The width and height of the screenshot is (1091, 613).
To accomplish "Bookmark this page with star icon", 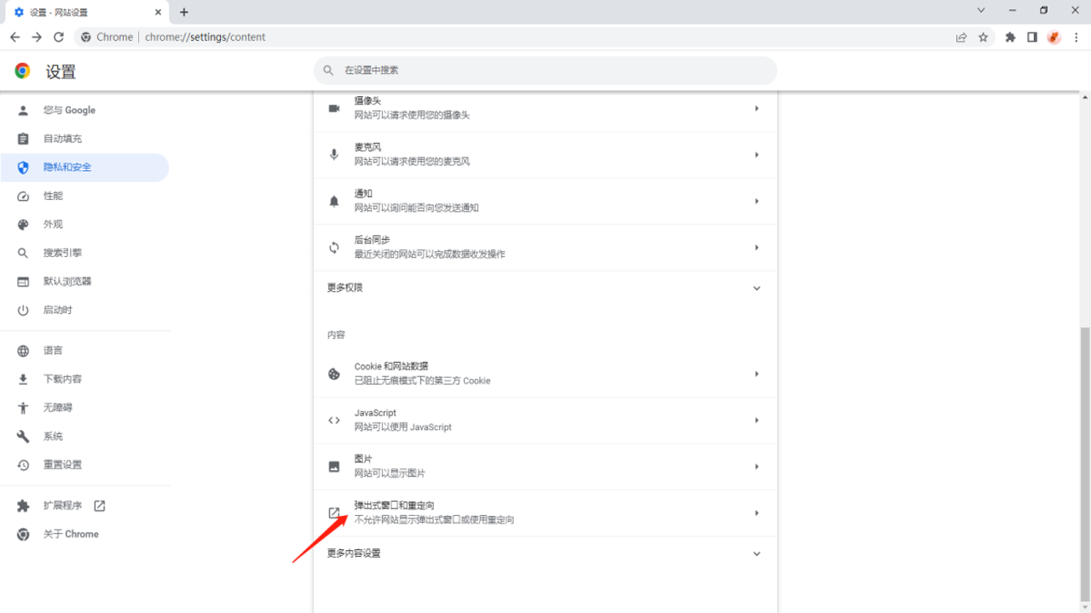I will [984, 37].
